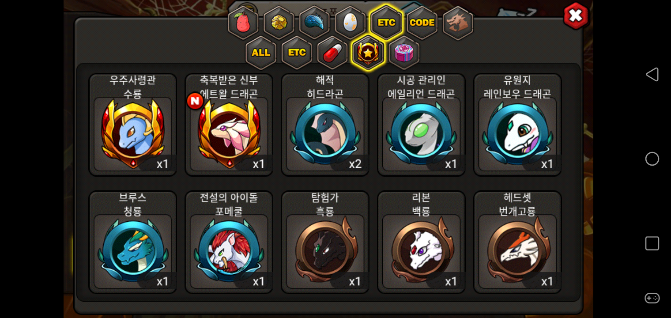This screenshot has height=318, width=671.
Task: Tap the Android back navigation triangle
Action: click(652, 74)
